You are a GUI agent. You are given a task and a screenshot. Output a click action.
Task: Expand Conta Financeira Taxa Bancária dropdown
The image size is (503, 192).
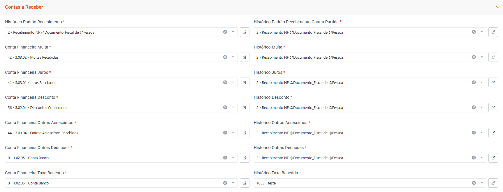coord(233,183)
